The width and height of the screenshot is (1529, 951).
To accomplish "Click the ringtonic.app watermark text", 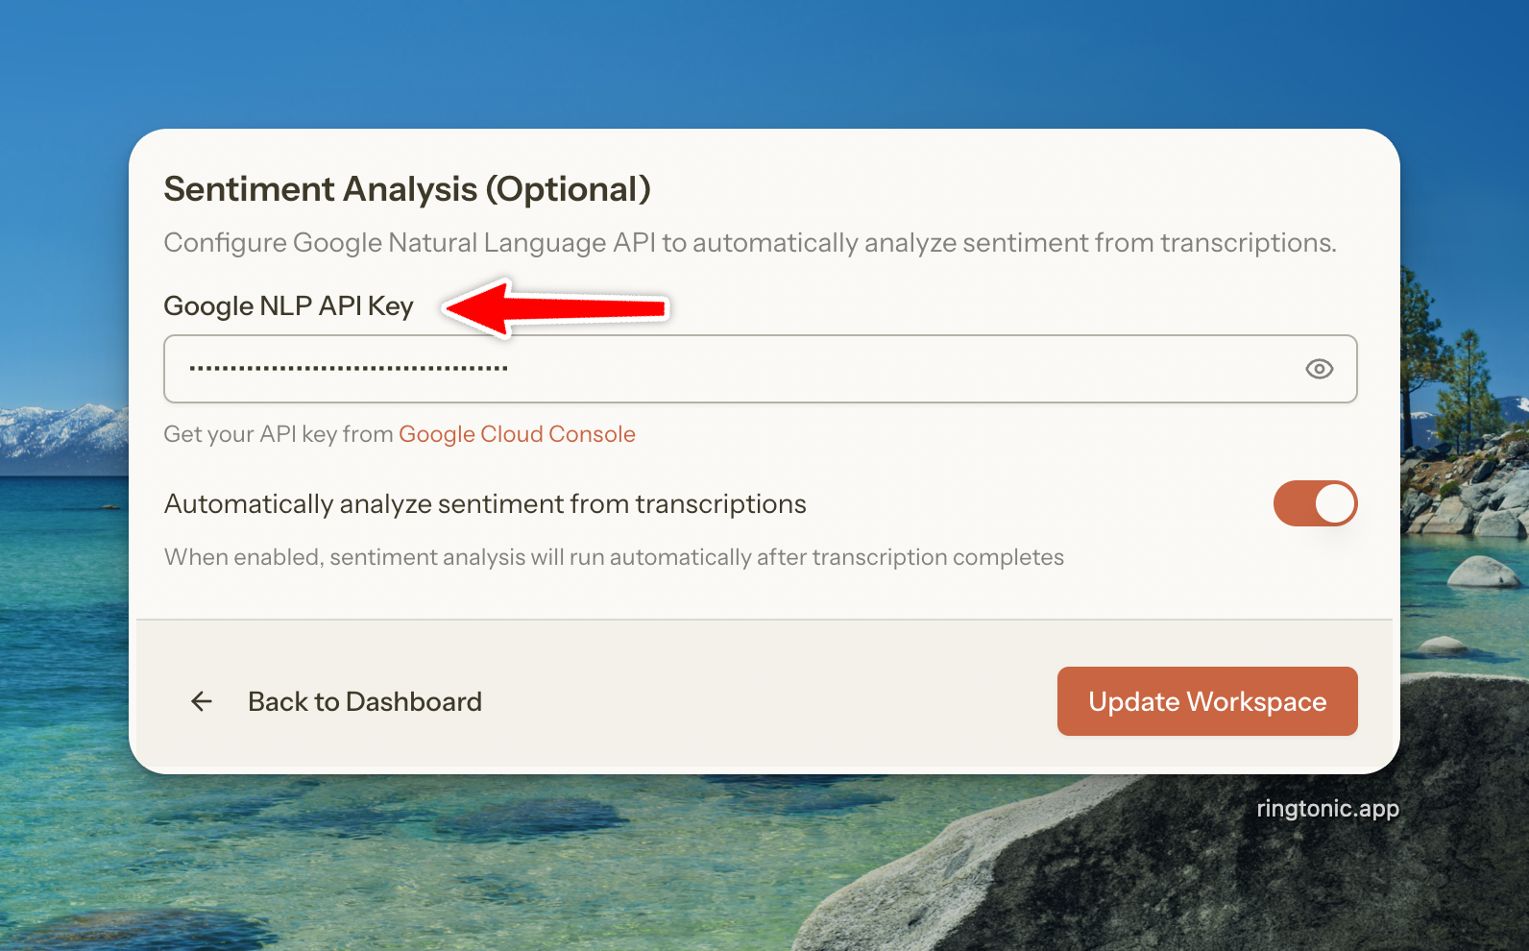I will tap(1327, 809).
